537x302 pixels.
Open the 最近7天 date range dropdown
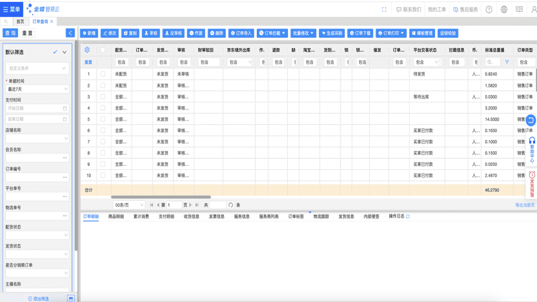[x=38, y=89]
